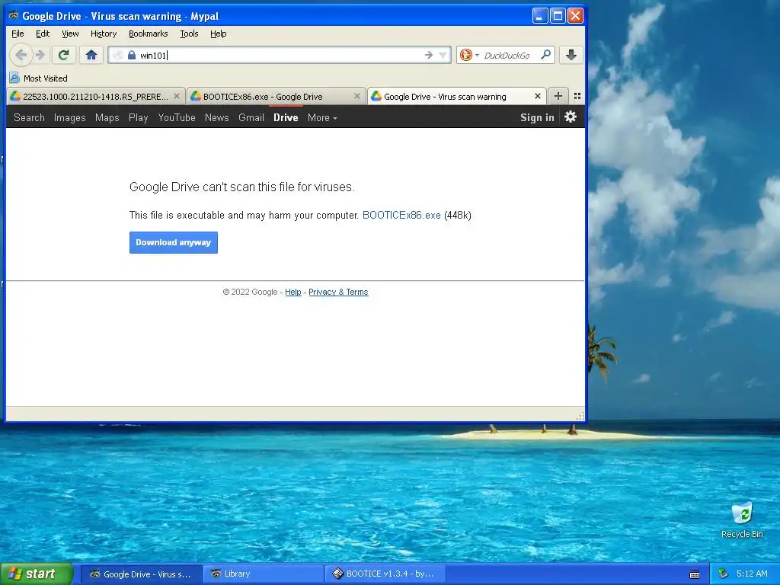
Task: Click Search in Google bar
Action: coord(30,117)
